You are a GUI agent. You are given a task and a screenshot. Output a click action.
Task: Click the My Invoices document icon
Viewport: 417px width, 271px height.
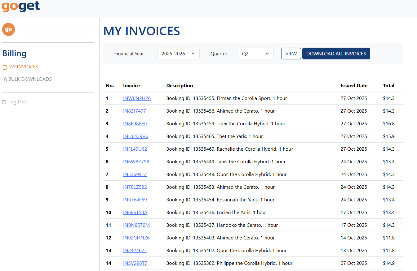click(x=5, y=67)
